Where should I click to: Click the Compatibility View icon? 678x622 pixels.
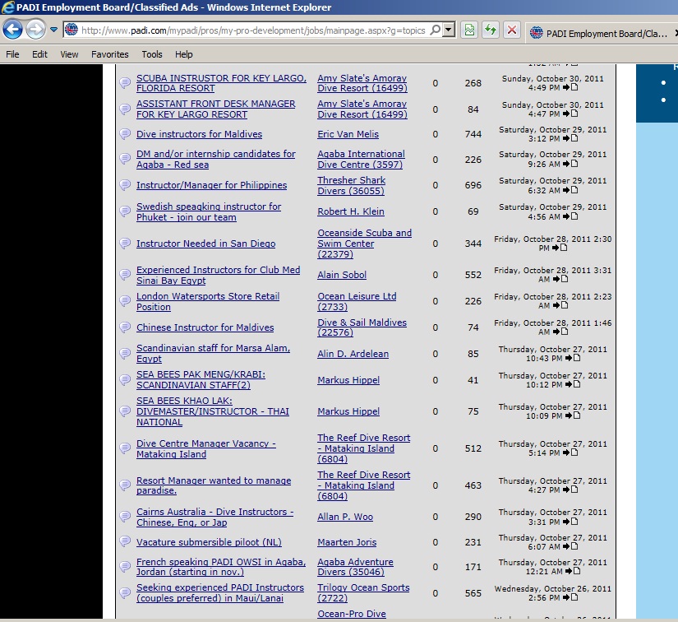(x=469, y=30)
